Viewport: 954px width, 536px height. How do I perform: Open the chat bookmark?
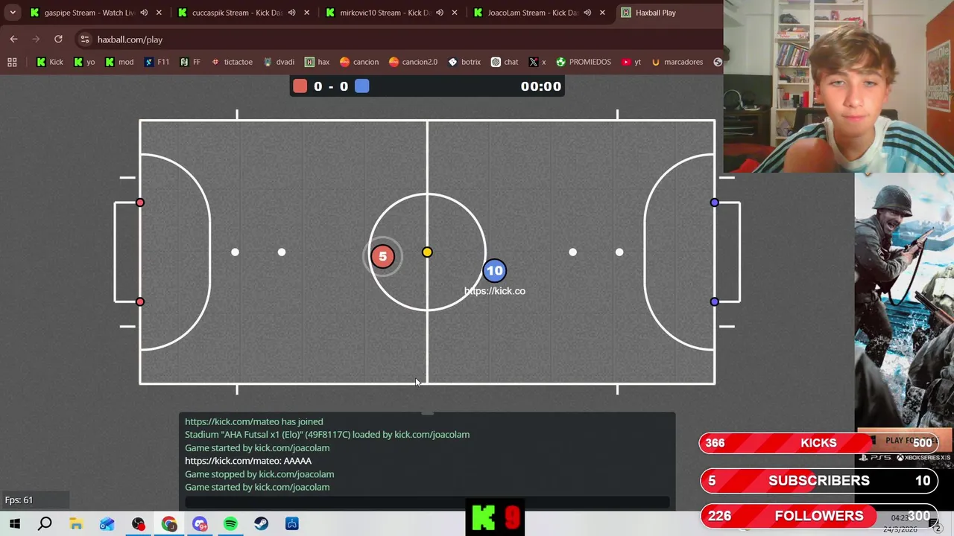pos(505,62)
